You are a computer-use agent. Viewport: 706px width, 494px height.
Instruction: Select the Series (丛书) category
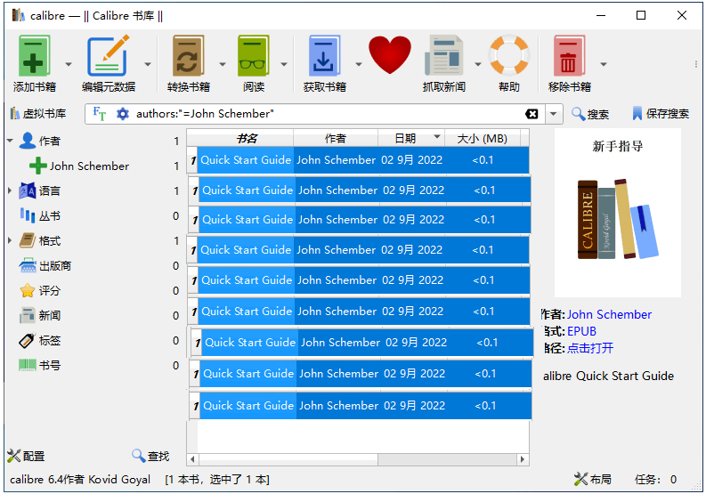coord(50,216)
